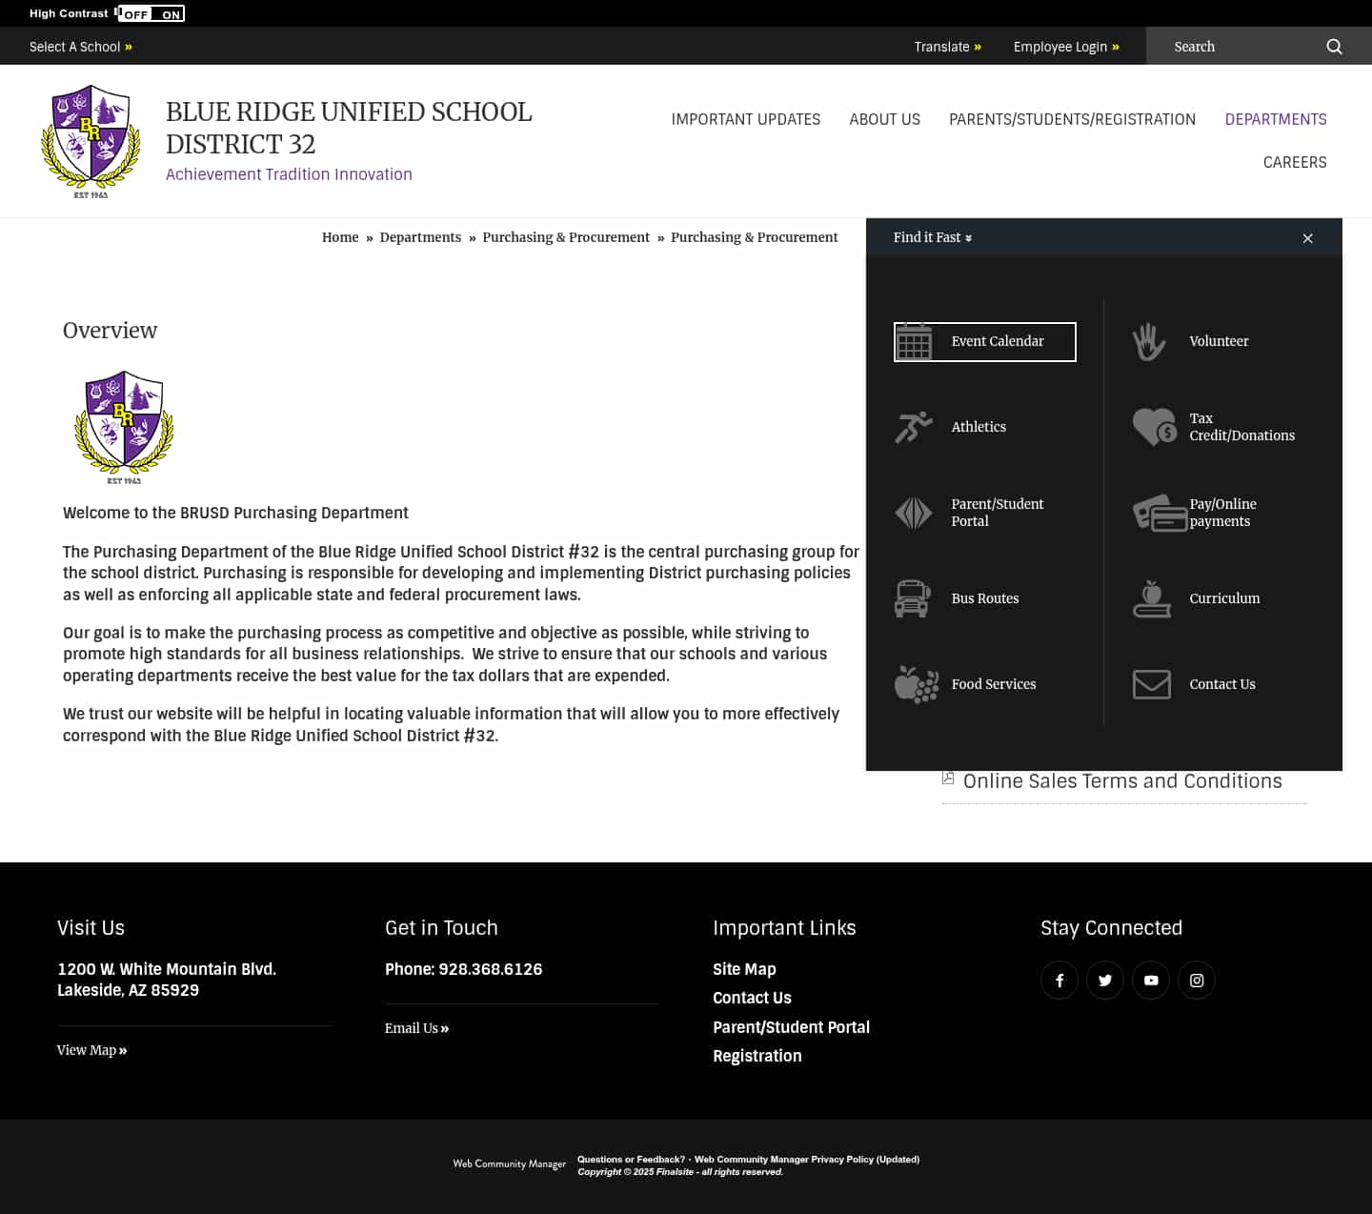This screenshot has height=1214, width=1372.
Task: Expand the Select A School dropdown
Action: [x=80, y=47]
